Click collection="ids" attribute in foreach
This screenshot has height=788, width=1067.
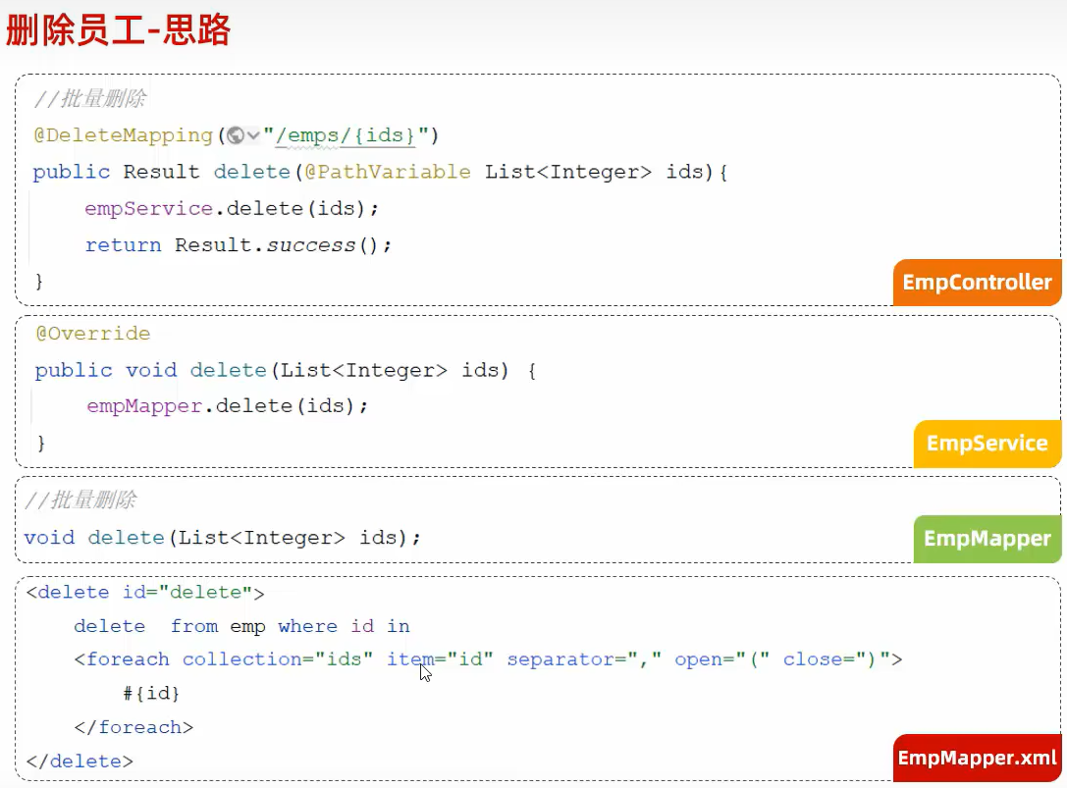[x=278, y=659]
